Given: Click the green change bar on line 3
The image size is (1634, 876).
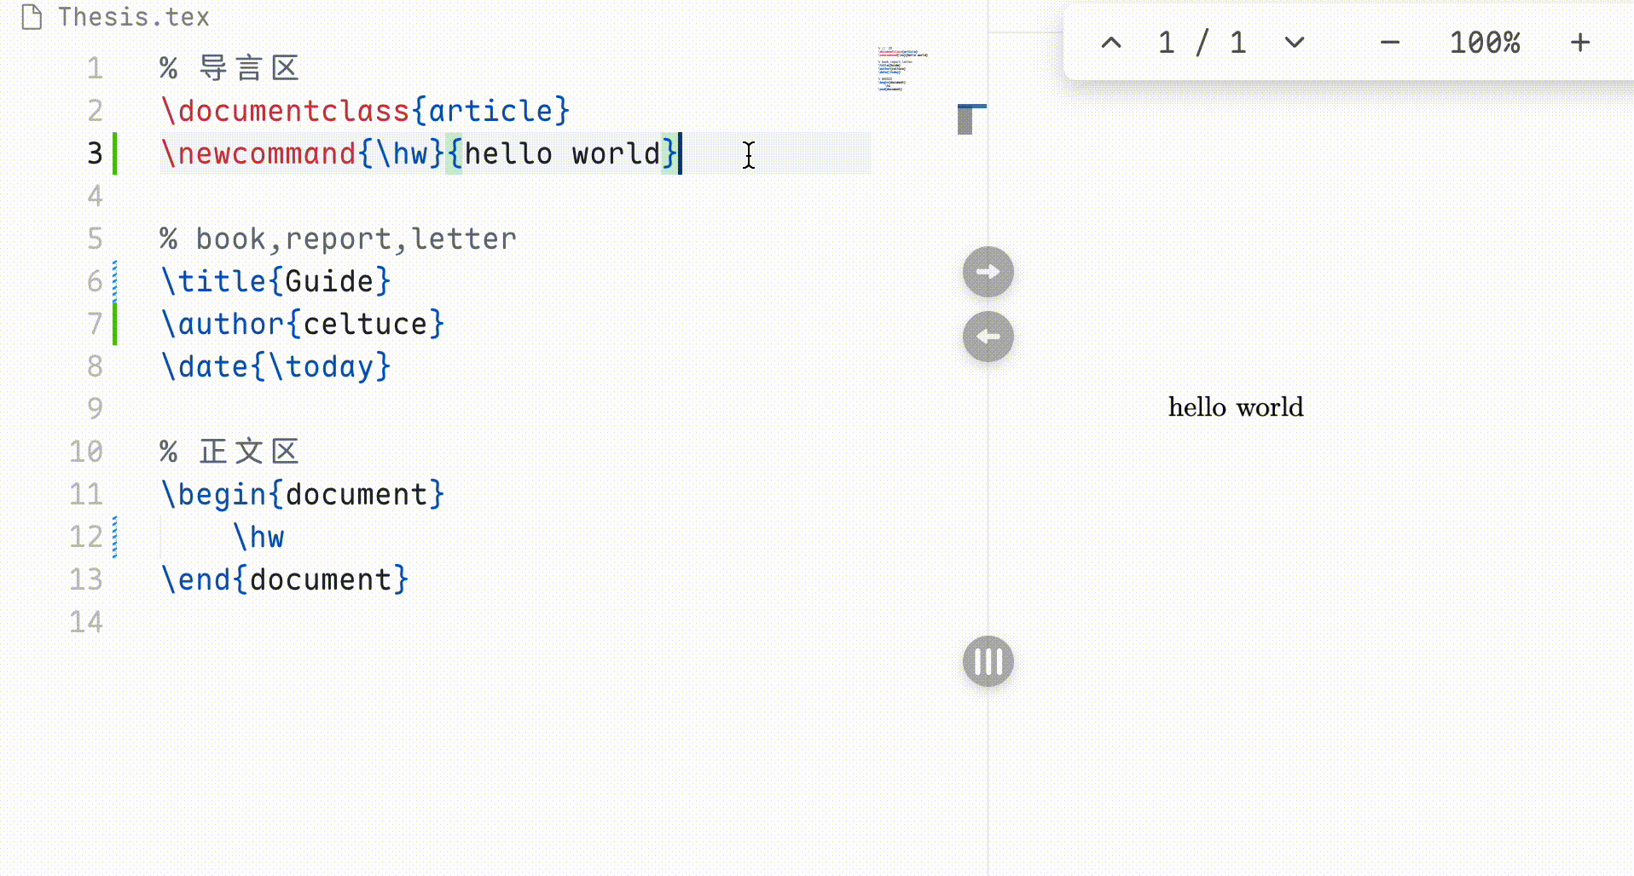Looking at the screenshot, I should click(x=114, y=153).
